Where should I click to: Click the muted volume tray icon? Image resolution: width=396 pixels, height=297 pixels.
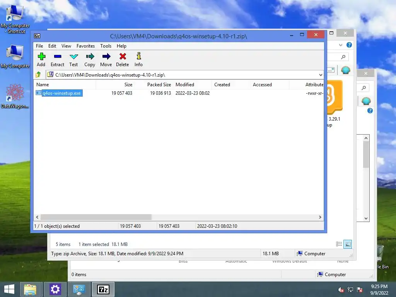341,290
